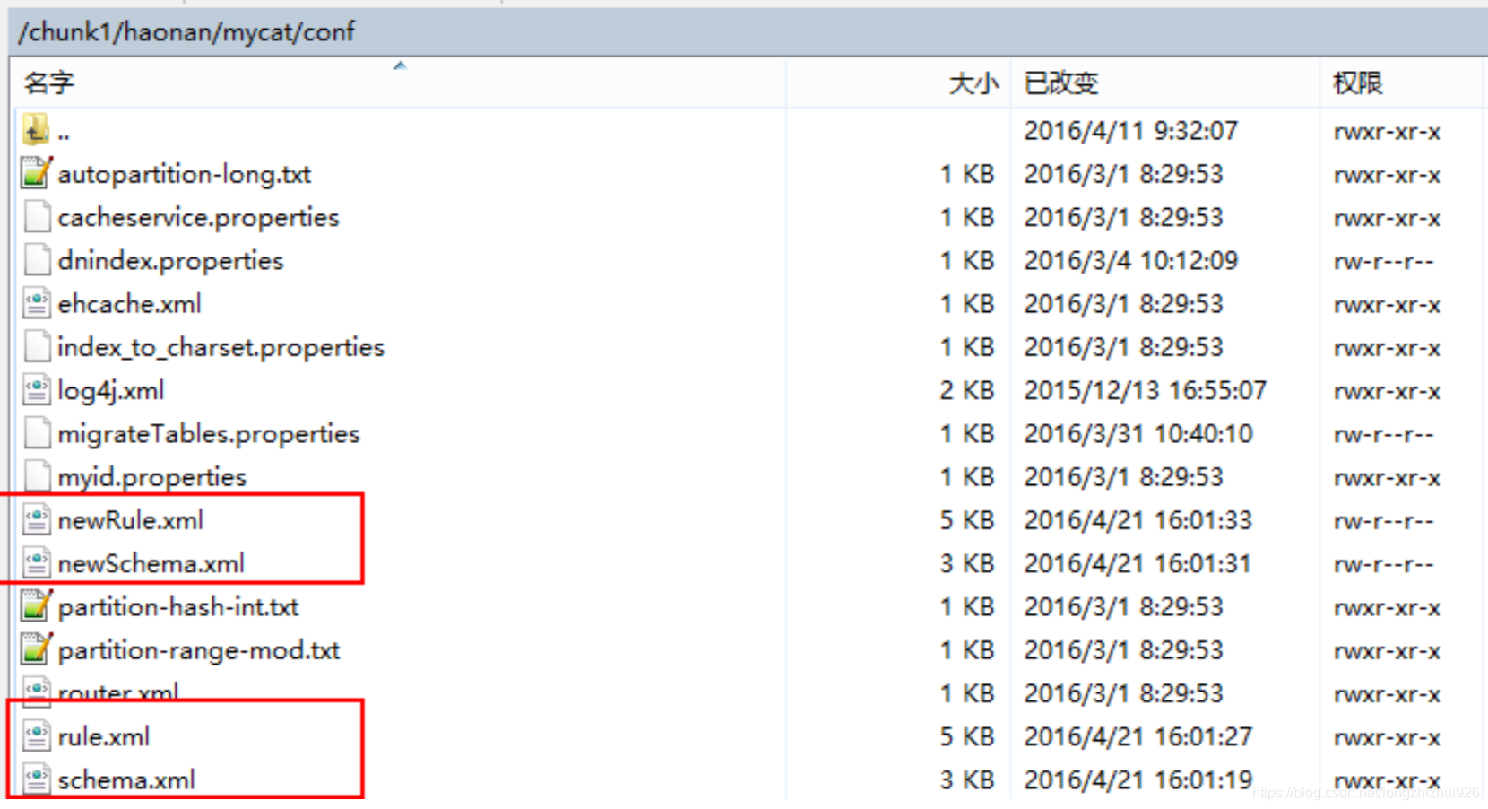Click the /chunk1/haonan/mycat/conf path bar
The width and height of the screenshot is (1488, 809).
click(748, 32)
